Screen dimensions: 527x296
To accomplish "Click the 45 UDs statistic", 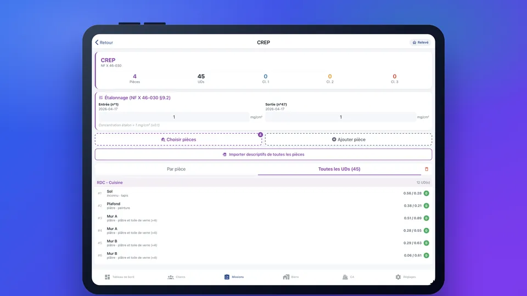I will tap(201, 78).
